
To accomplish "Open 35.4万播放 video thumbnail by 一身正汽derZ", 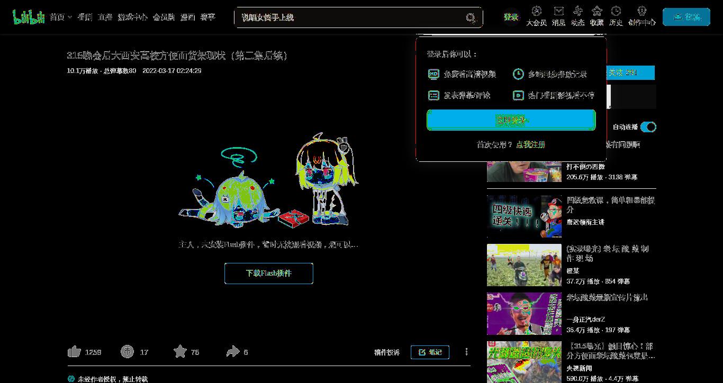I will coord(524,314).
